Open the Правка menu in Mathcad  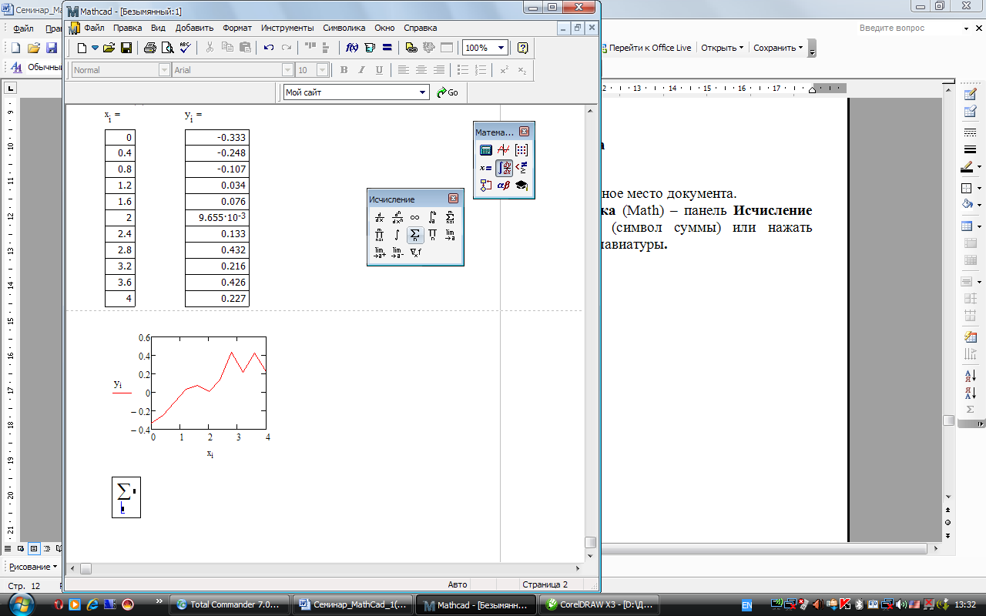coord(127,28)
